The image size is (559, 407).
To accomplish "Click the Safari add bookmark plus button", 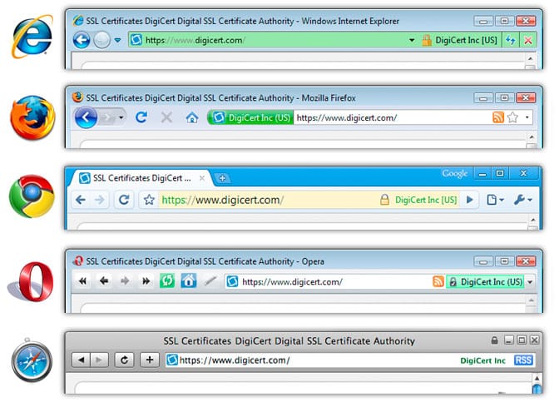I will 149,360.
